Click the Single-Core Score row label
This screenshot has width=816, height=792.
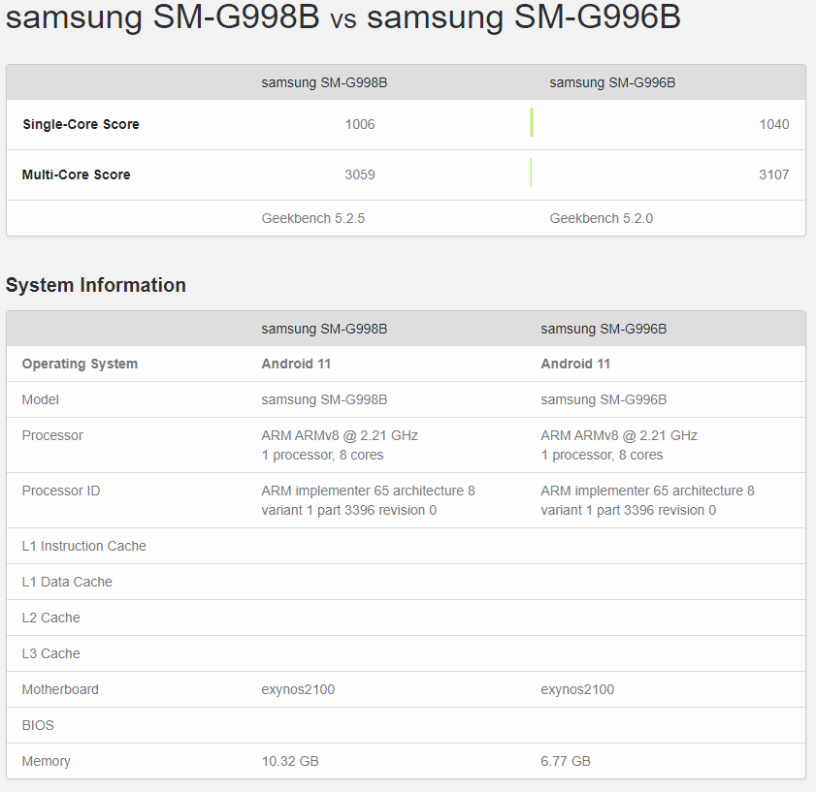click(81, 124)
